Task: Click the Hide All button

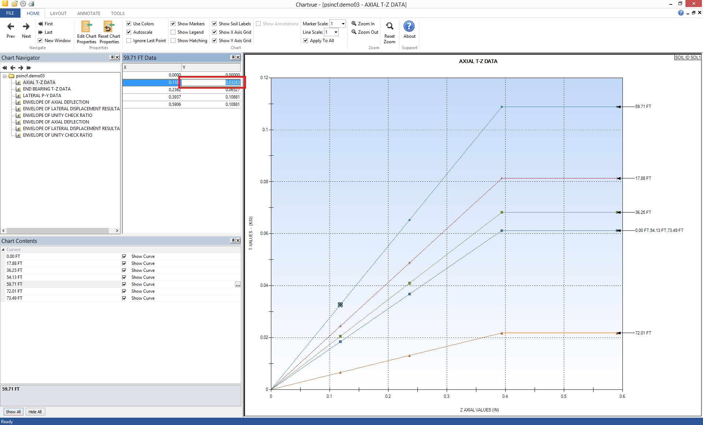Action: [35, 412]
